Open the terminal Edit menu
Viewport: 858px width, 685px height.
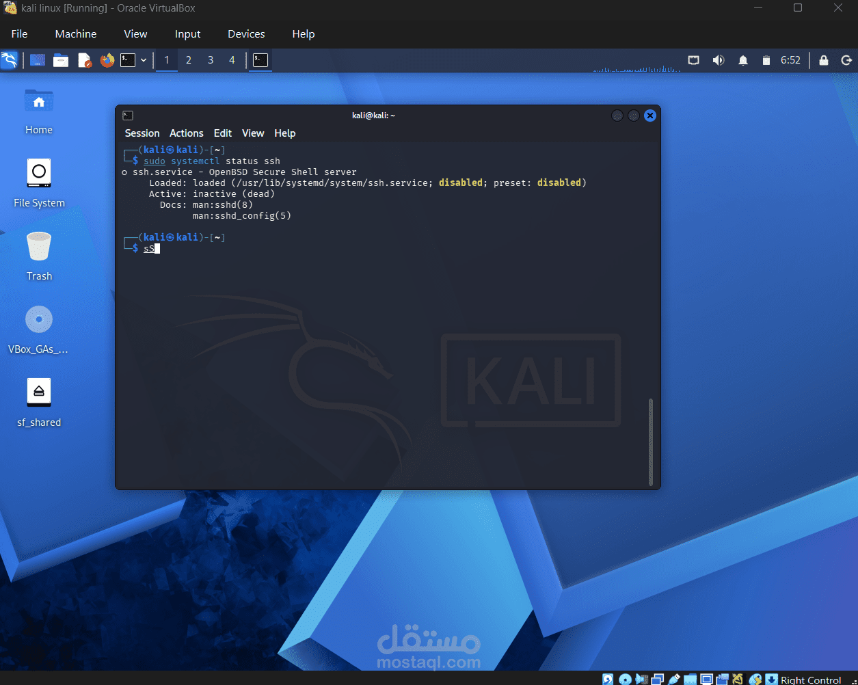(223, 133)
